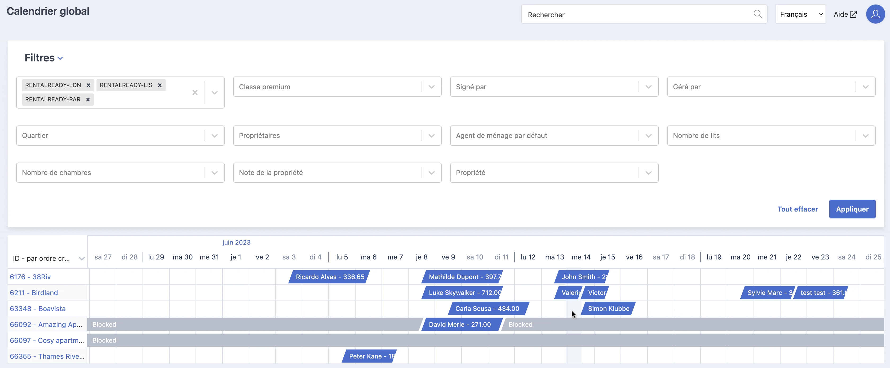Screen dimensions: 890x368
Task: Change the ID sort order dropdown
Action: click(x=48, y=258)
